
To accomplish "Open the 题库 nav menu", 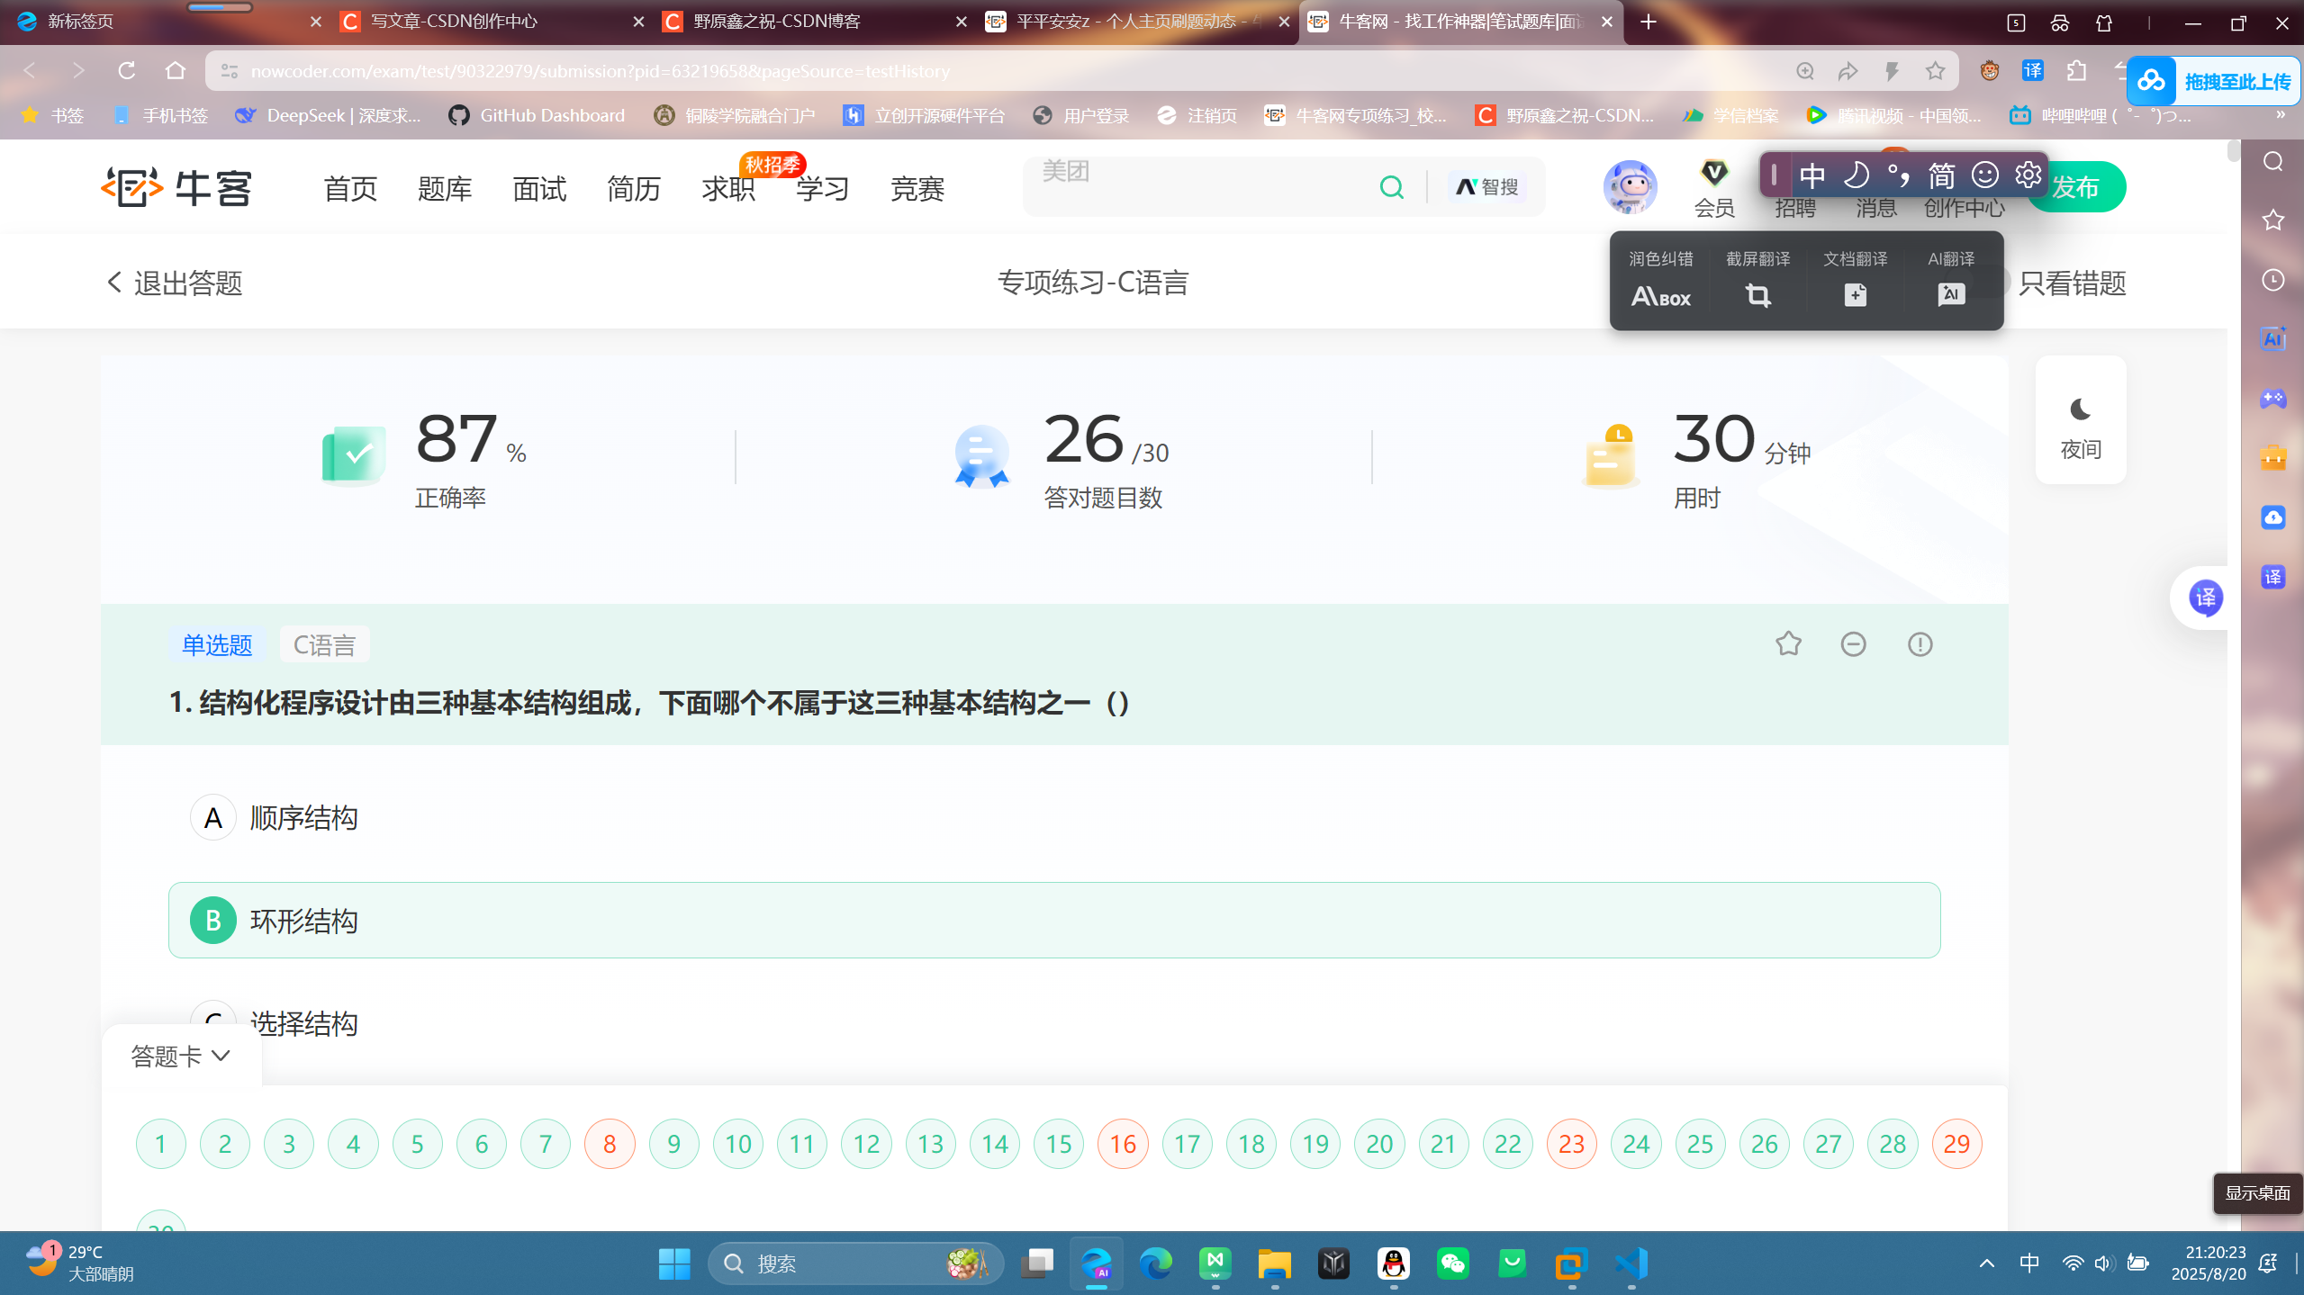I will 445,189.
